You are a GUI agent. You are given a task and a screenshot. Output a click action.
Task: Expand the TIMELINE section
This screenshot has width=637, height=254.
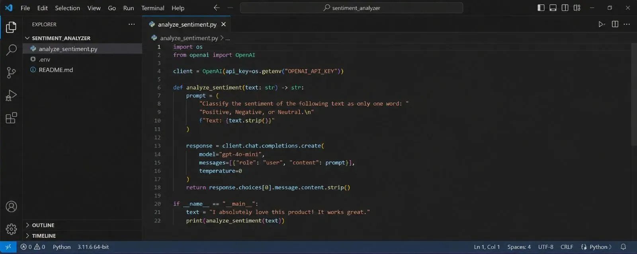click(82, 236)
